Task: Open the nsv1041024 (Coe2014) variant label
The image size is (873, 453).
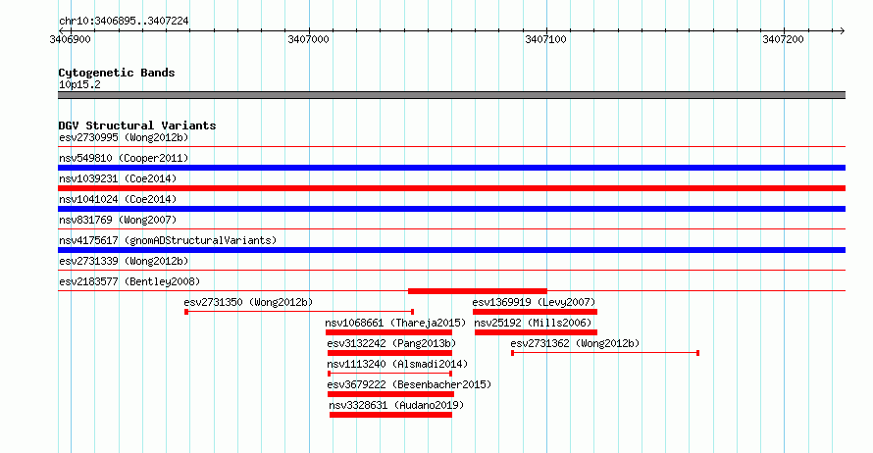Action: coord(118,199)
